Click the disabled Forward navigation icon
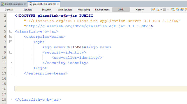The height and width of the screenshot is (104, 187). [165, 10]
